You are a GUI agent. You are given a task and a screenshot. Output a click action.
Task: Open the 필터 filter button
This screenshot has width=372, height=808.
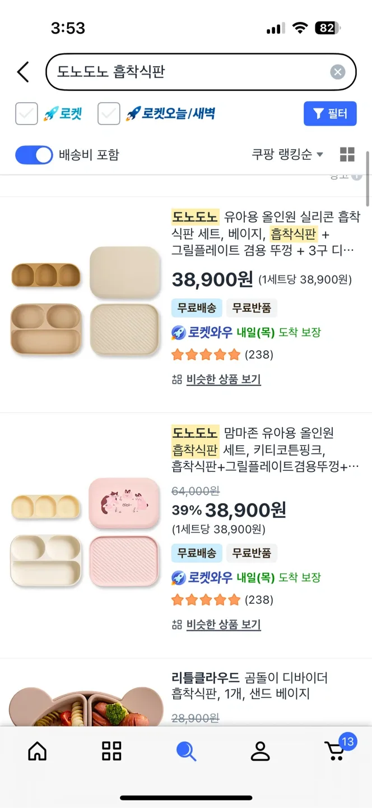pyautogui.click(x=330, y=114)
